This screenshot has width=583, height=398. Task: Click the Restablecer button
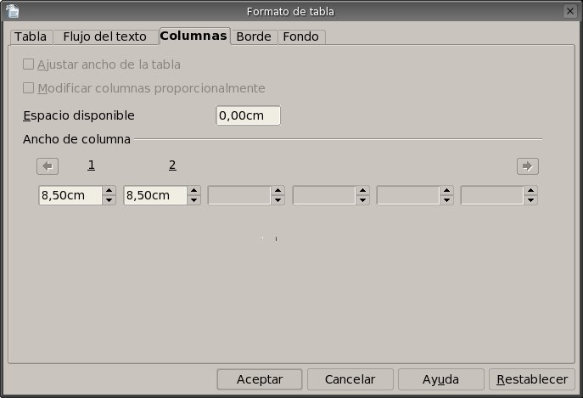tap(532, 379)
